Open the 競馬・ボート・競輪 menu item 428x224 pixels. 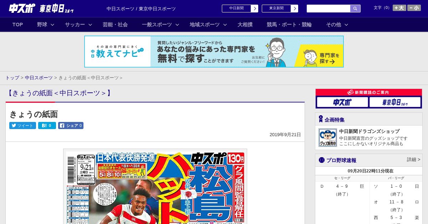pyautogui.click(x=289, y=25)
